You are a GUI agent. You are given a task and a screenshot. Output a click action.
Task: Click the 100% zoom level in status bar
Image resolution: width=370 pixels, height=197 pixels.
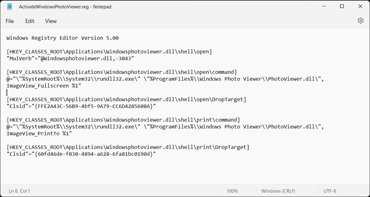click(232, 191)
